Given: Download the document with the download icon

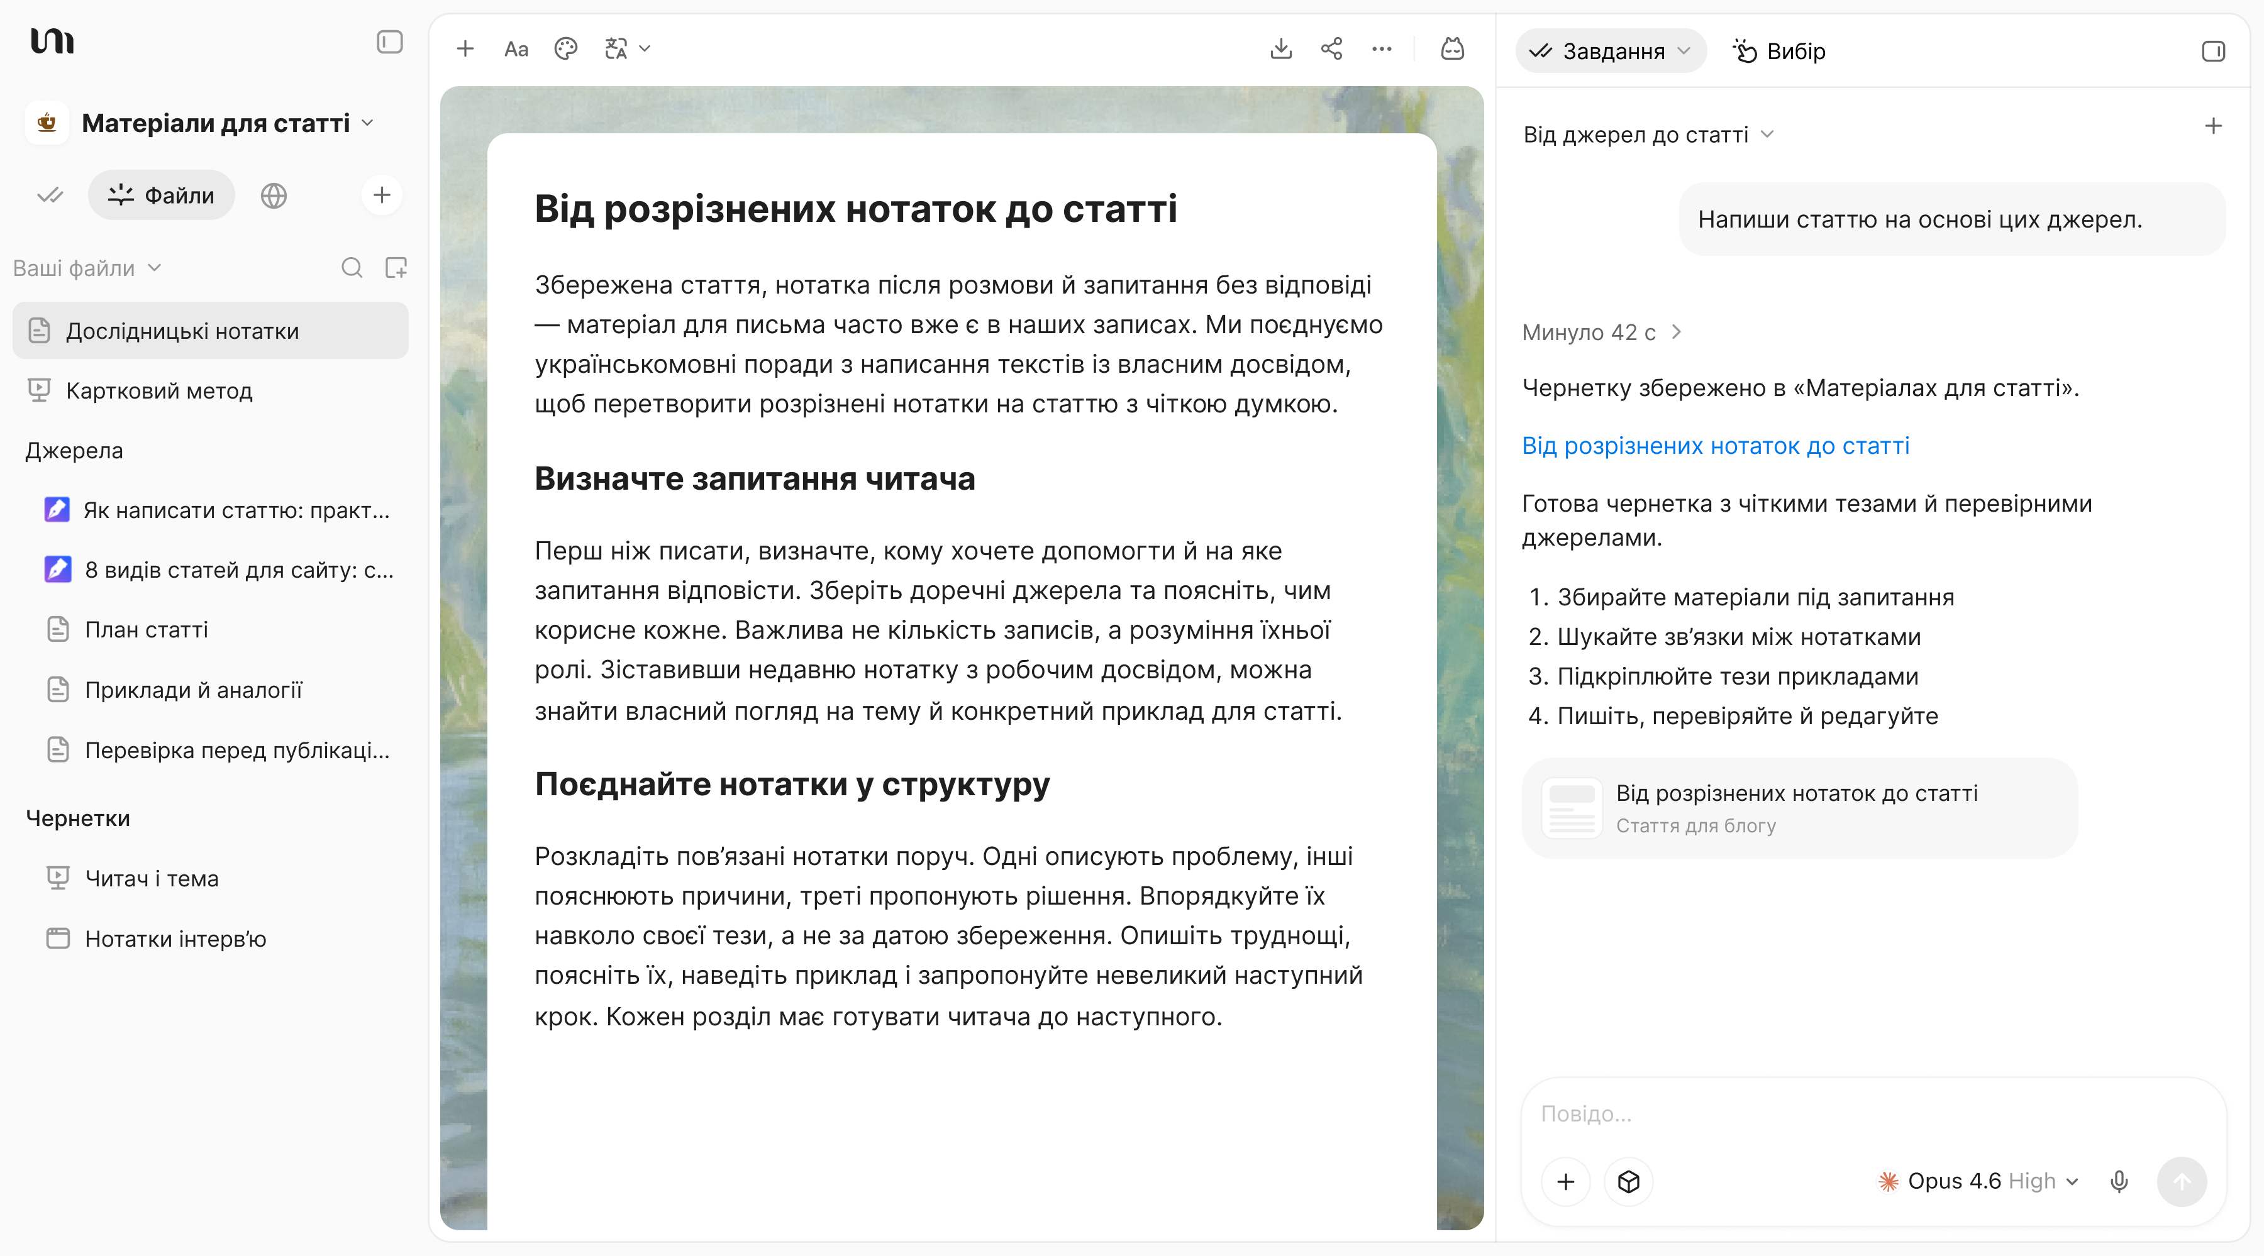Looking at the screenshot, I should [x=1282, y=49].
